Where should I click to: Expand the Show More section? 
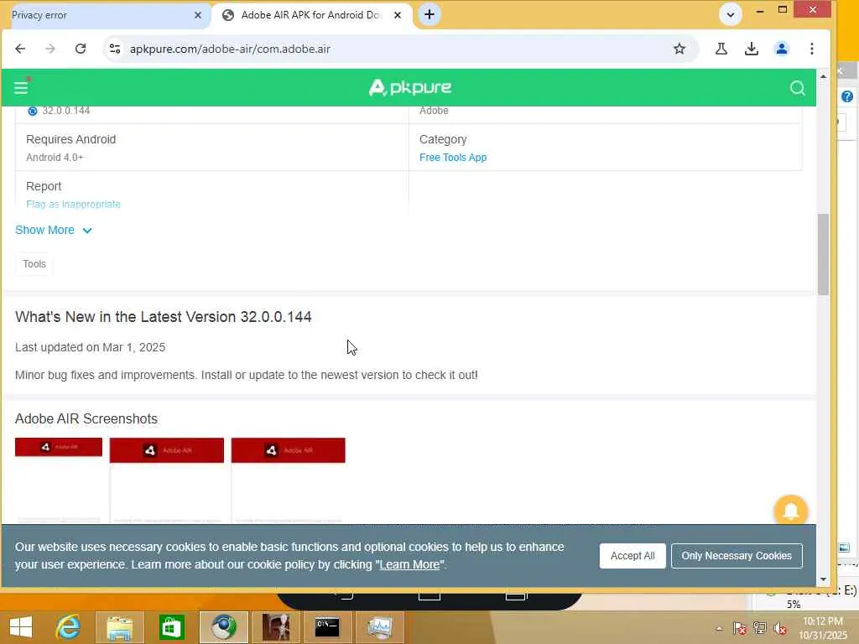(x=53, y=230)
